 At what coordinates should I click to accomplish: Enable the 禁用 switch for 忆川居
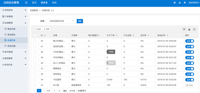click(x=189, y=85)
